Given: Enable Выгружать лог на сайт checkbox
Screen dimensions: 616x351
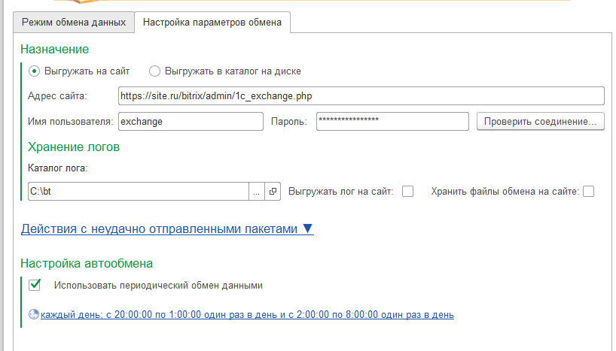Looking at the screenshot, I should point(408,192).
